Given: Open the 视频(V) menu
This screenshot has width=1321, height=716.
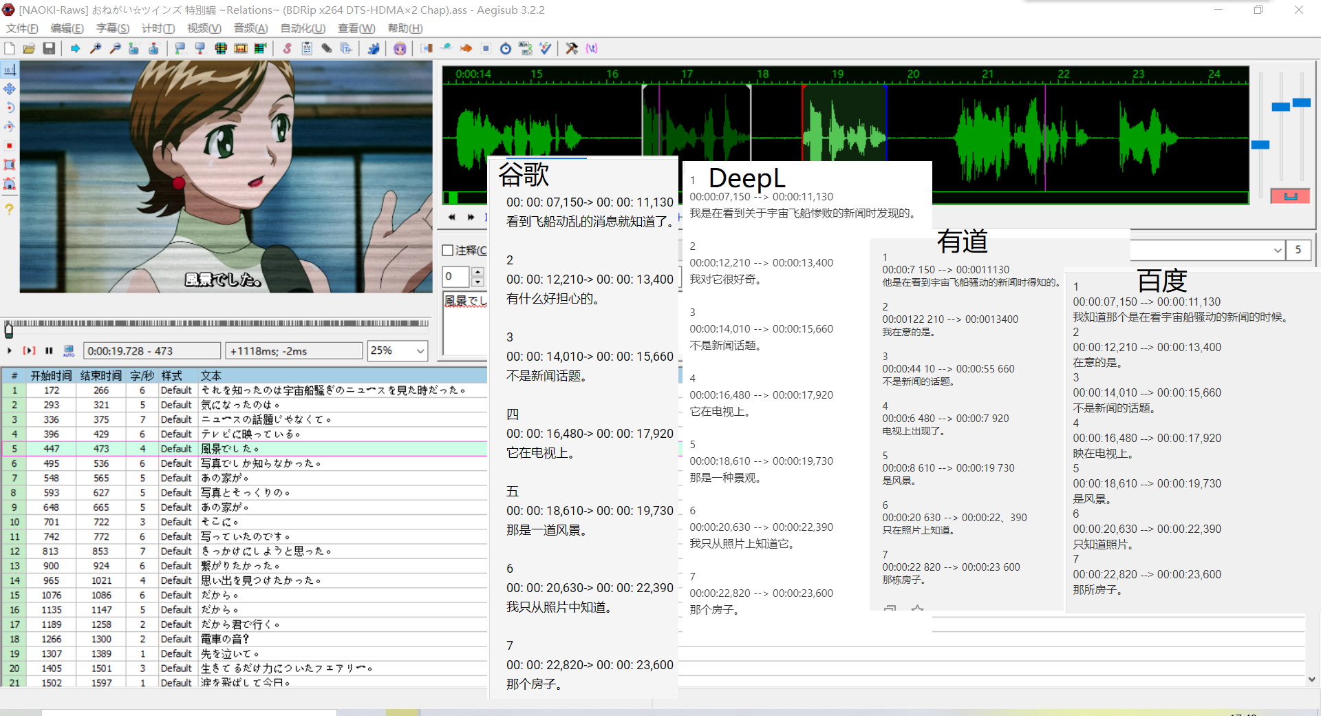Looking at the screenshot, I should point(204,28).
